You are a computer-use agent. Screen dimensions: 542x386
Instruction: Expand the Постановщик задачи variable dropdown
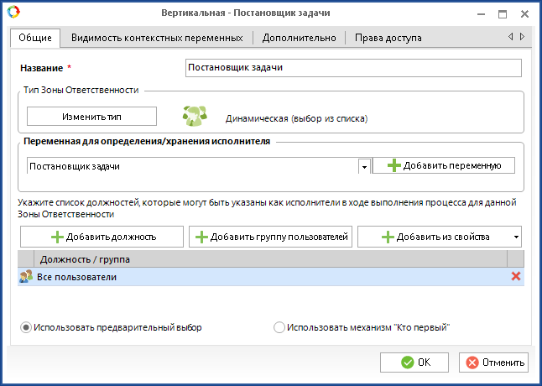(x=364, y=166)
